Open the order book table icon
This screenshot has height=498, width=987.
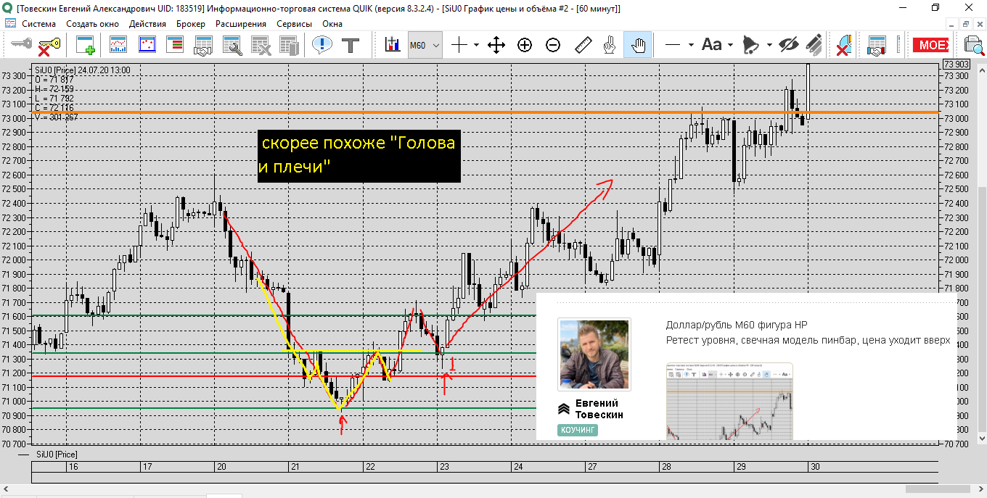click(175, 45)
